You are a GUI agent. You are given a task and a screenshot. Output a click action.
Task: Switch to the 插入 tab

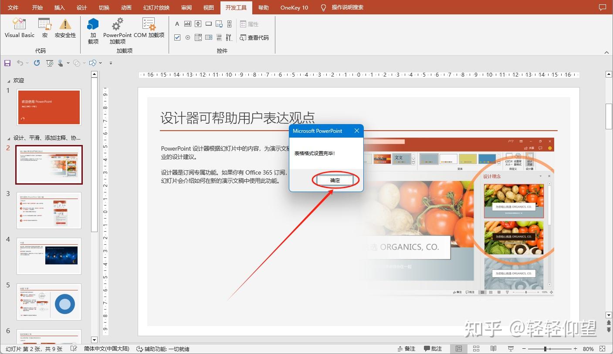[x=59, y=7]
